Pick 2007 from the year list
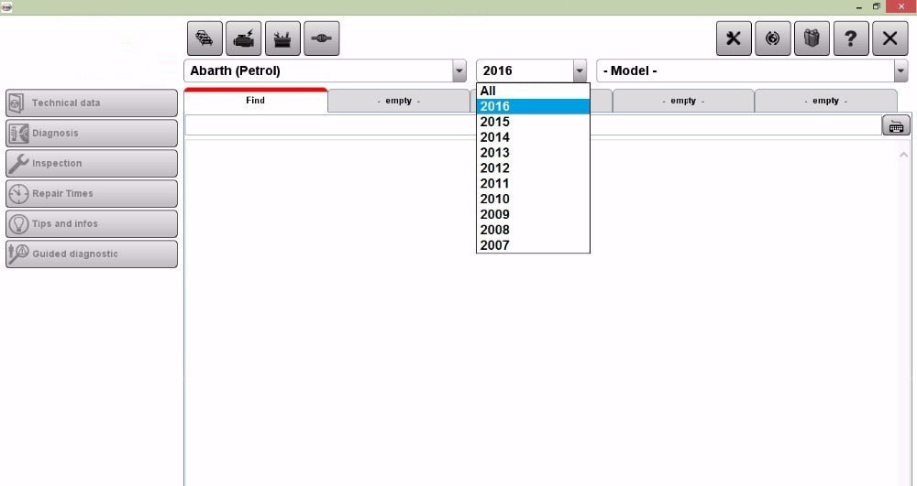 coord(495,245)
